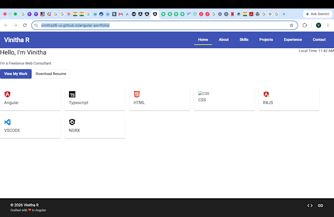334x217 pixels.
Task: Open the Gmail tab in Chrome
Action: coord(121,14)
